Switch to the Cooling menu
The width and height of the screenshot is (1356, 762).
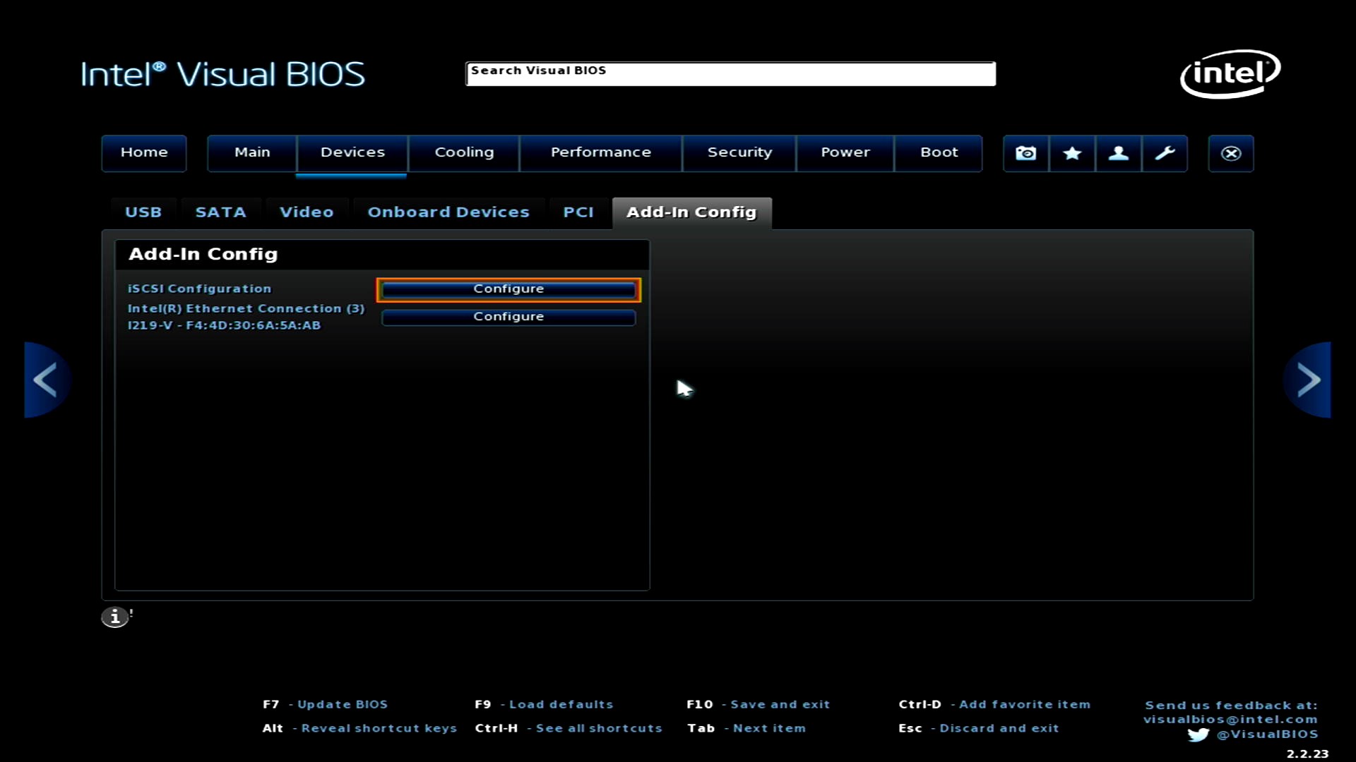pos(464,152)
